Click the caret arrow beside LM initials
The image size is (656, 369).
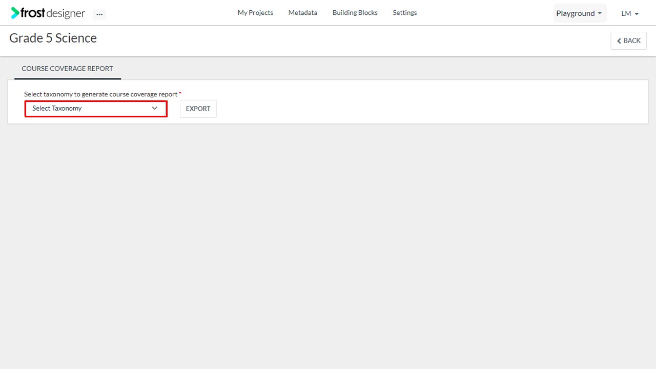tap(637, 14)
